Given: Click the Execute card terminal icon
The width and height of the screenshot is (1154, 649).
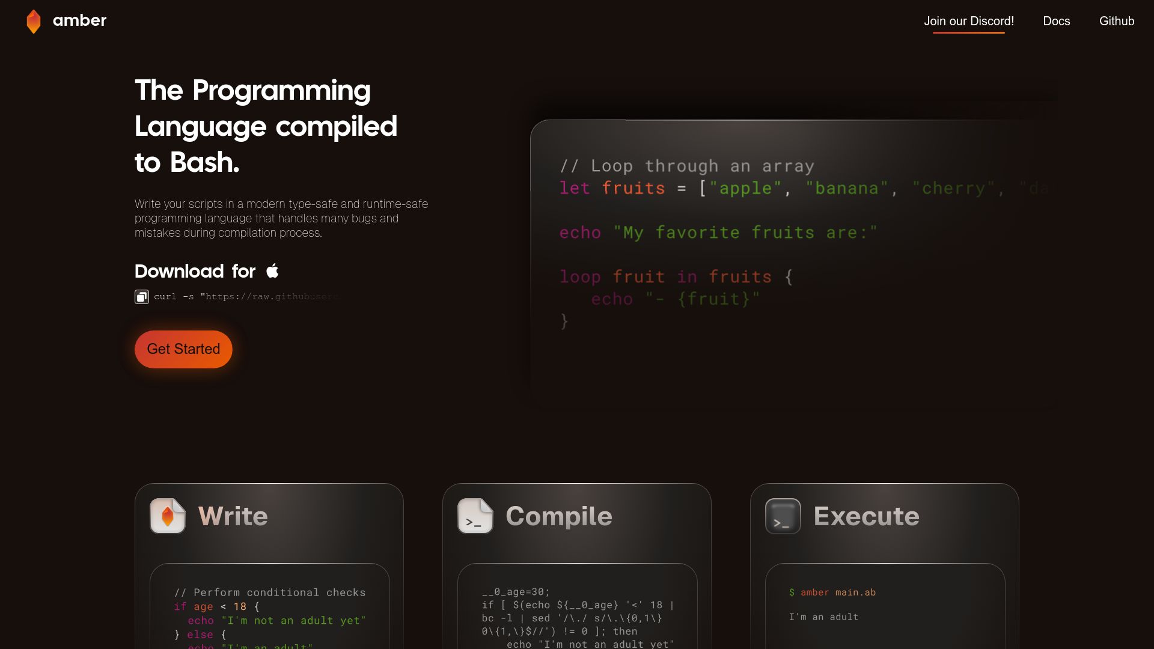Looking at the screenshot, I should (783, 516).
